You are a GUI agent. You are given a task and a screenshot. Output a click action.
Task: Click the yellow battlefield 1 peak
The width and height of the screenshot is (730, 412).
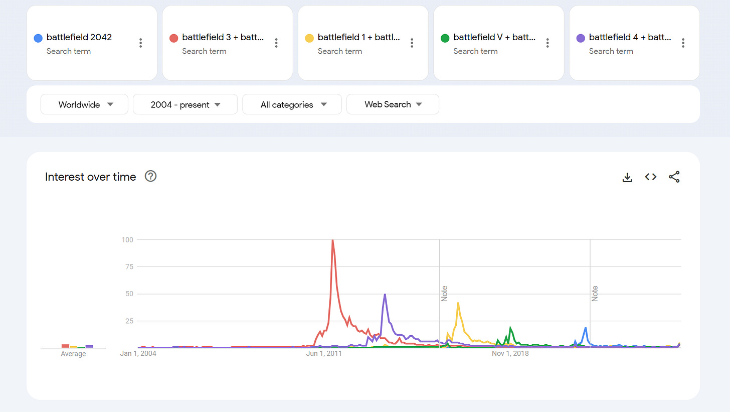point(458,303)
